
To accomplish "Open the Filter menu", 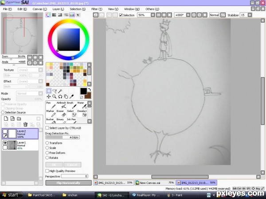I will click(97, 9).
